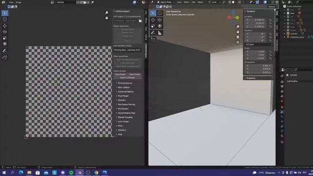The height and width of the screenshot is (176, 313).
Task: Select the 3D viewport Scale tool
Action: [x=153, y=26]
